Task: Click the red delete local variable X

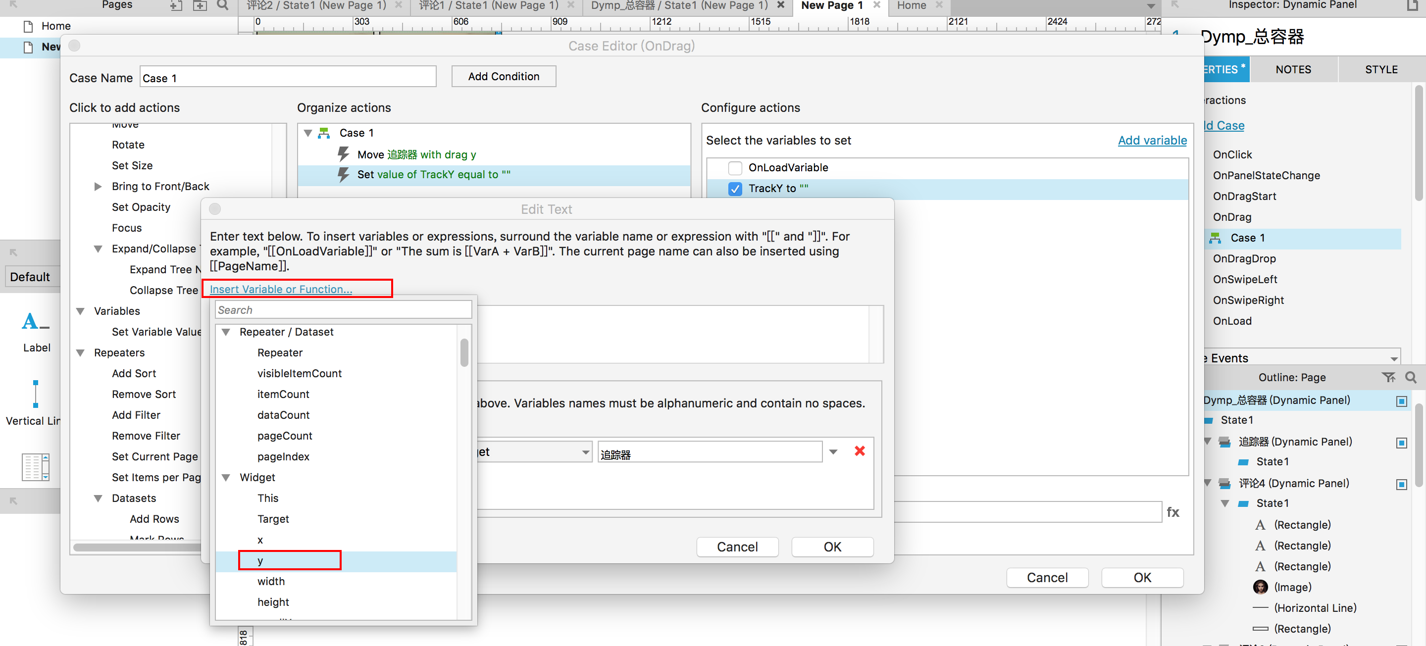Action: coord(859,451)
